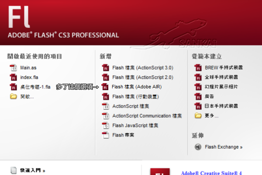Image resolution: width=262 pixels, height=175 pixels.
Task: Click the 日本手持式裝置 template icon
Action: point(198,106)
